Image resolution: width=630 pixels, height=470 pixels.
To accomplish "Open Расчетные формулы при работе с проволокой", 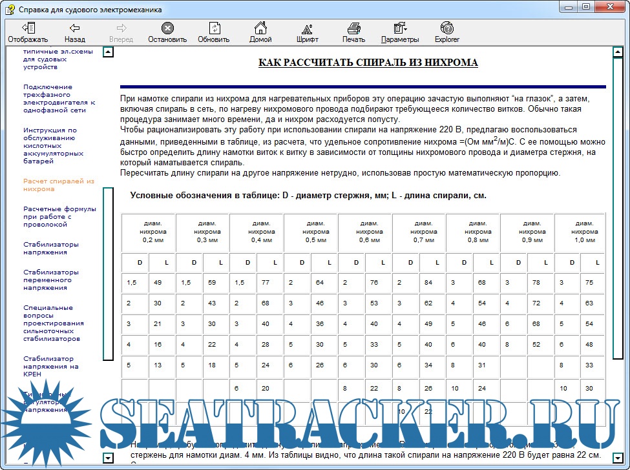I will [x=59, y=217].
